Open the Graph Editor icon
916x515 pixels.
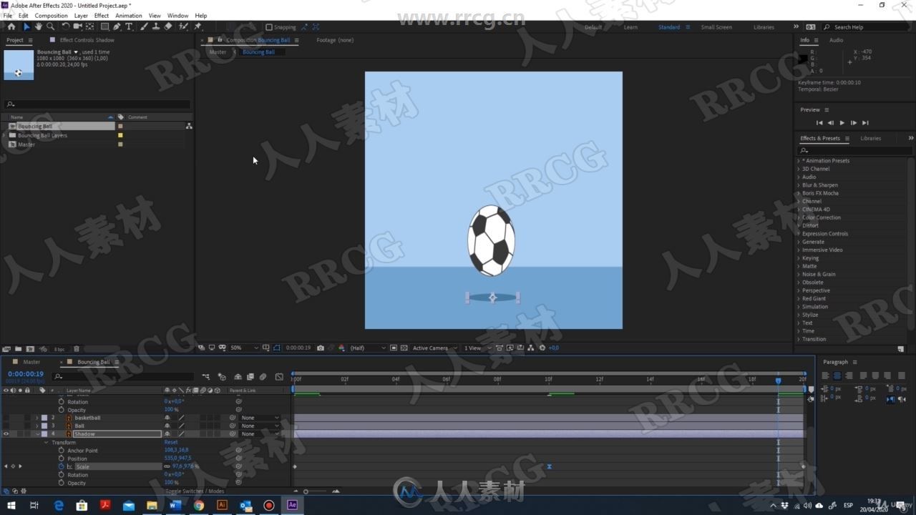[x=279, y=377]
